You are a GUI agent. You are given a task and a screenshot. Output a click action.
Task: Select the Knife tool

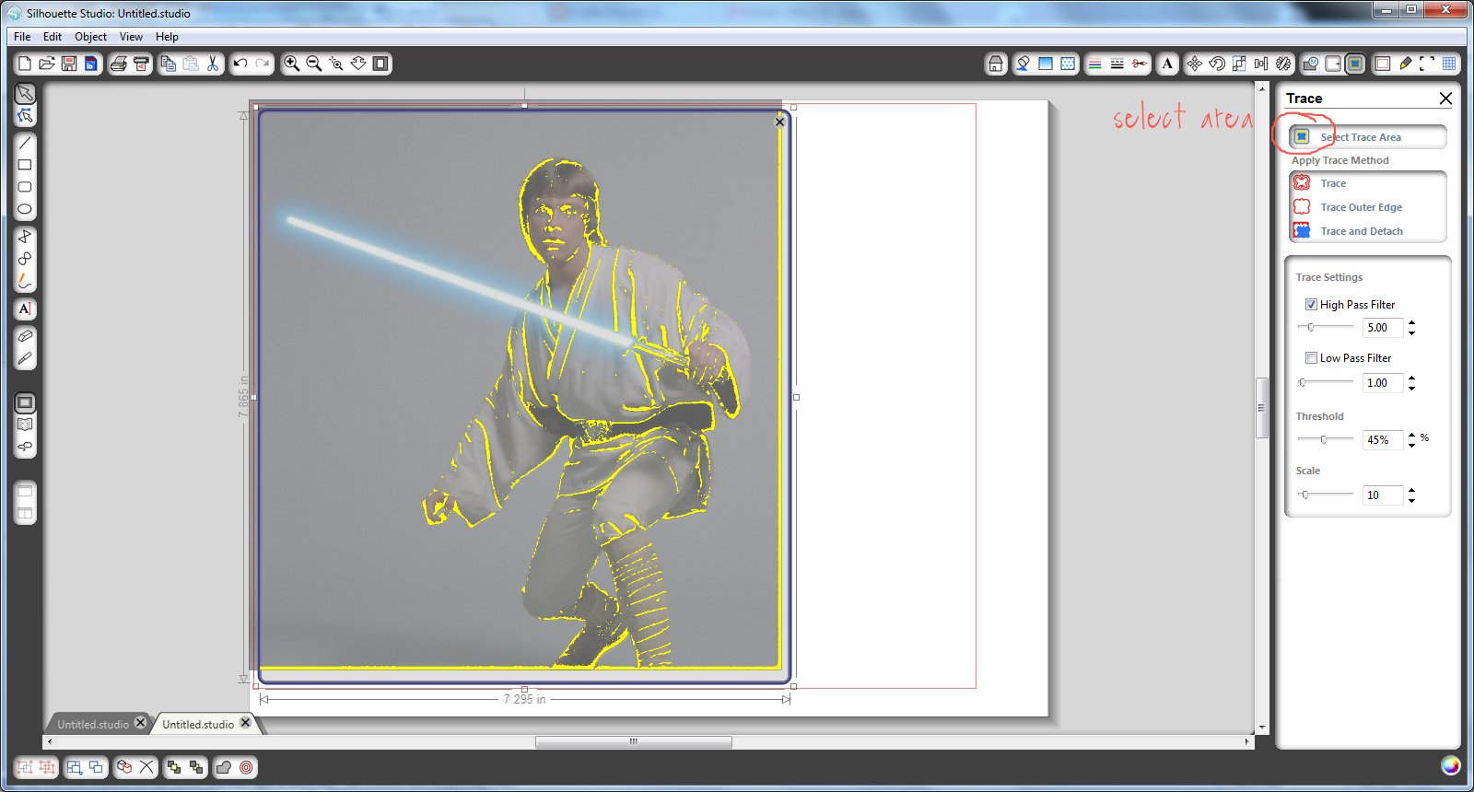(x=25, y=358)
